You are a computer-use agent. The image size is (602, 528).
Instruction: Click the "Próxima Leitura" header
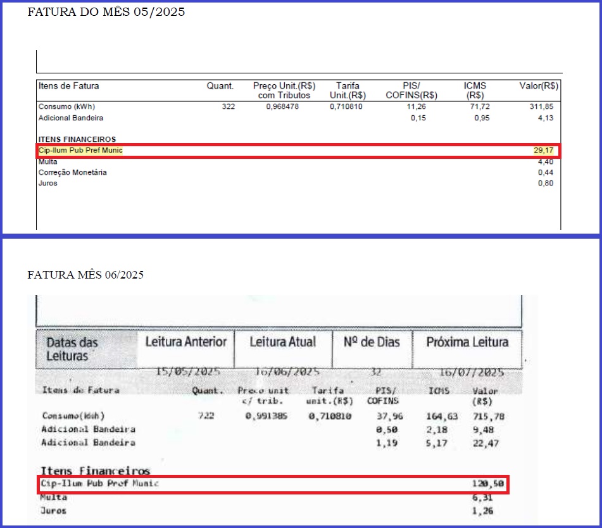[x=467, y=342]
